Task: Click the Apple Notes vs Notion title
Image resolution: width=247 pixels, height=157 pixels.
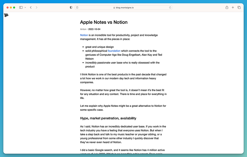Action: tap(104, 22)
